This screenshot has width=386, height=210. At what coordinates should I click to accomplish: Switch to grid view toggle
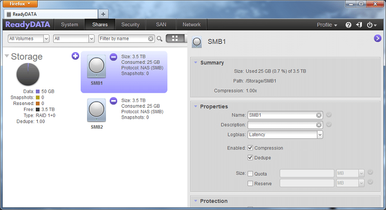[175, 38]
